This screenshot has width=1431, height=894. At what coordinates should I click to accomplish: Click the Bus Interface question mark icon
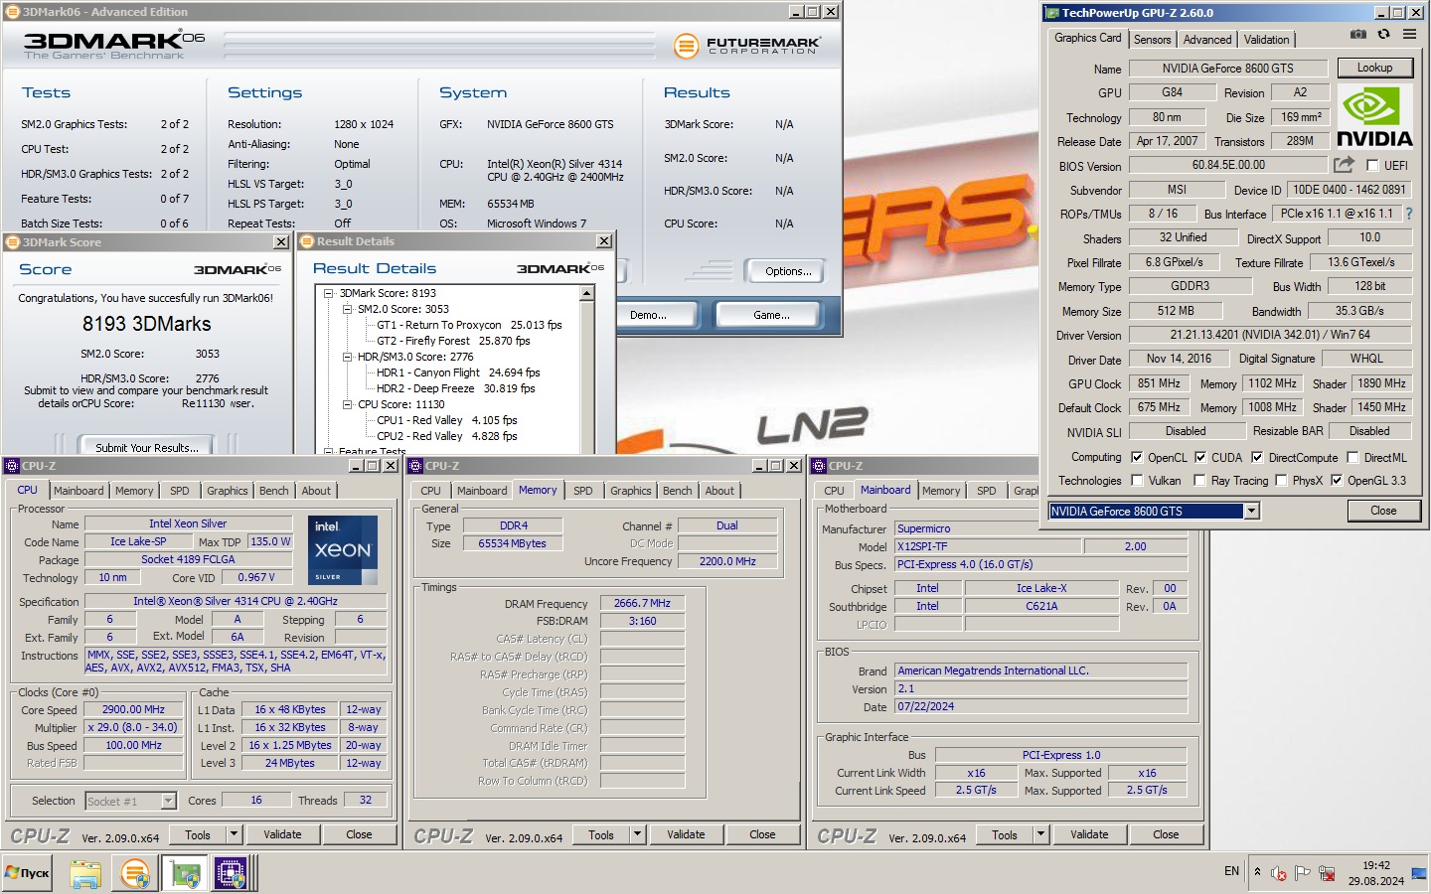[1408, 214]
